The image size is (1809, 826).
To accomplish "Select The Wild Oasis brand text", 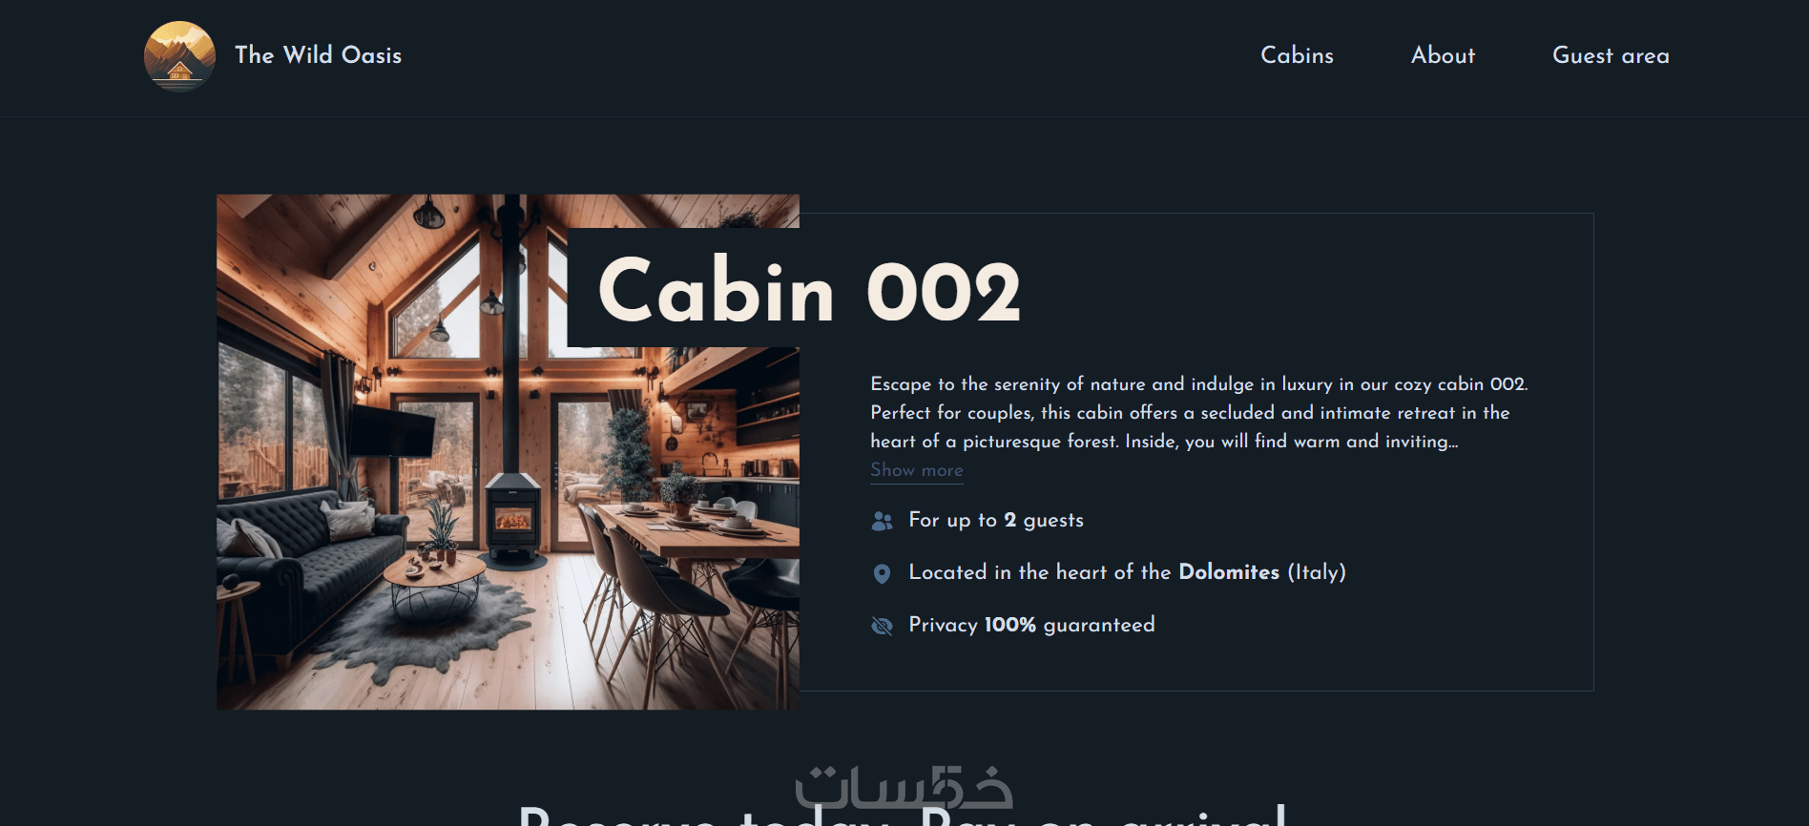I will coord(318,55).
